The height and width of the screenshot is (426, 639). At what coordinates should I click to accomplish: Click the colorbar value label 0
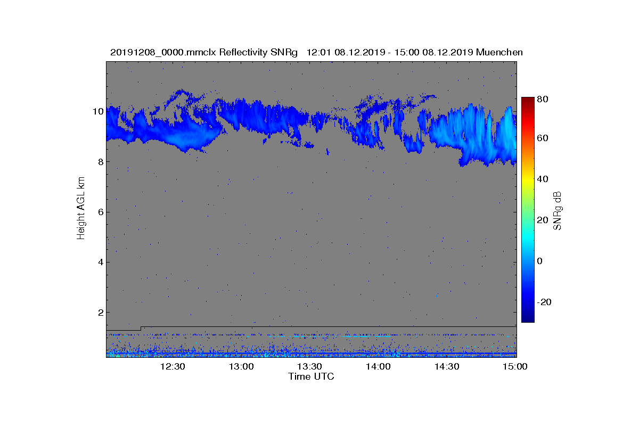(540, 261)
